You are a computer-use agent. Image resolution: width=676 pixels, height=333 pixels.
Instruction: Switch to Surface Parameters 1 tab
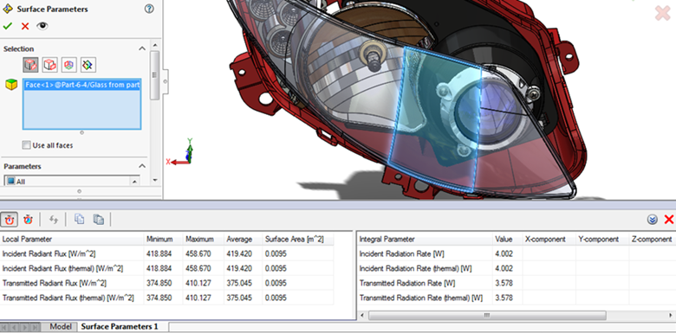tap(120, 327)
